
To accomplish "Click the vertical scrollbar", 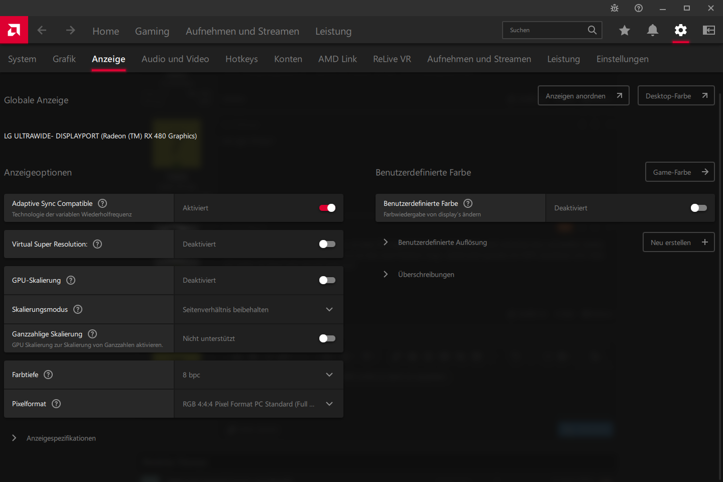I will point(720,286).
